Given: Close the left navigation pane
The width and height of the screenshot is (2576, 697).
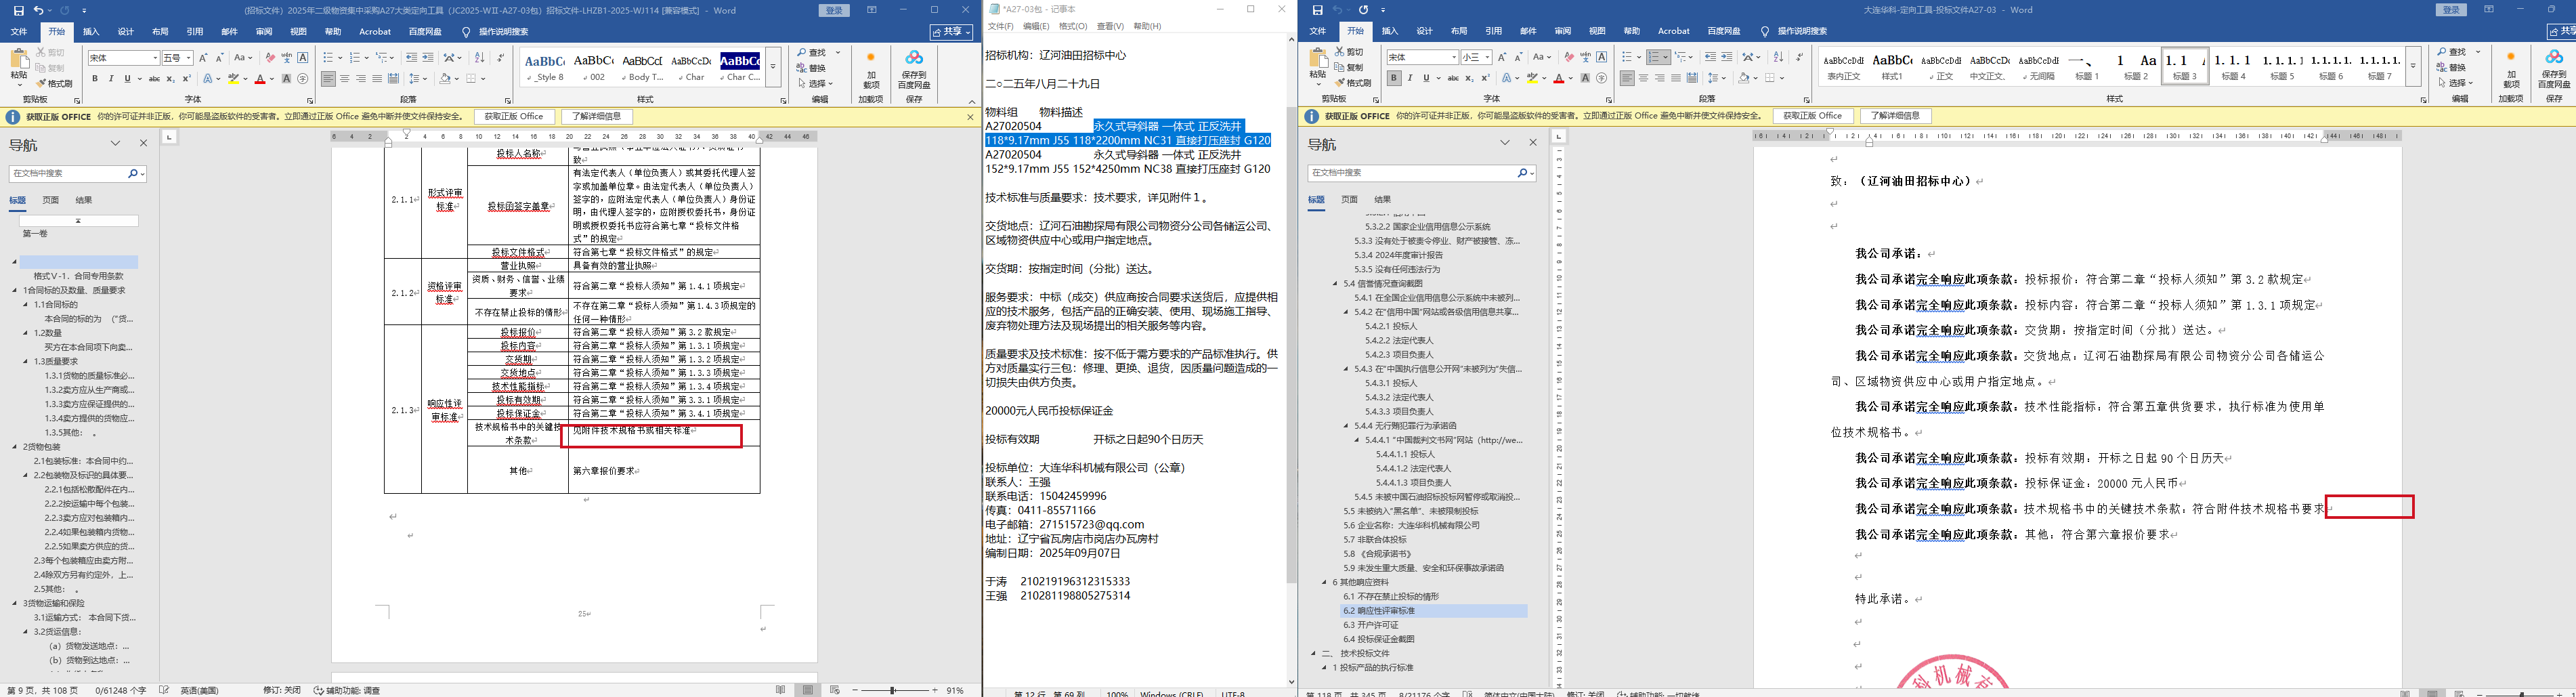Looking at the screenshot, I should [143, 144].
